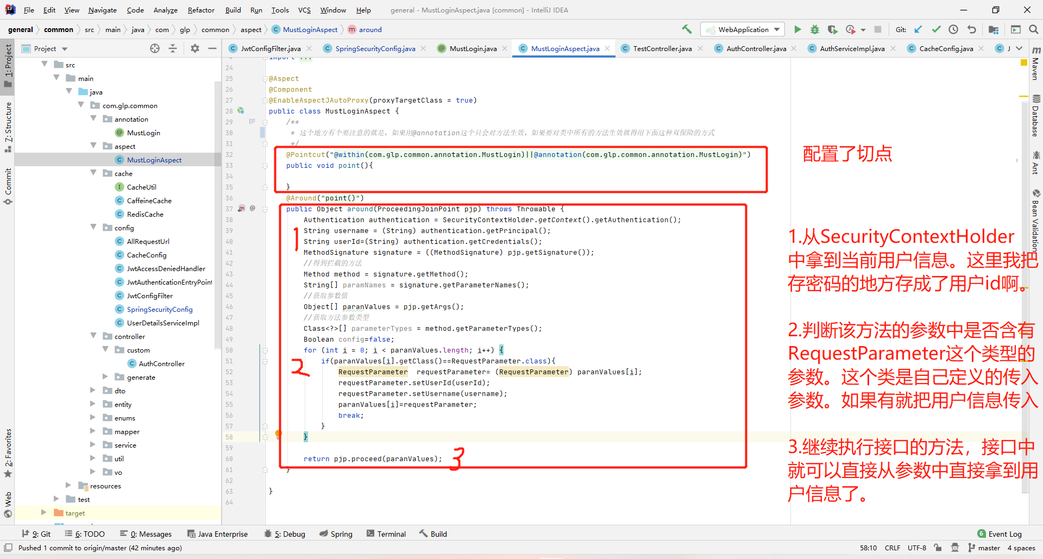This screenshot has height=559, width=1043.
Task: Expand the dto folder
Action: coord(93,390)
